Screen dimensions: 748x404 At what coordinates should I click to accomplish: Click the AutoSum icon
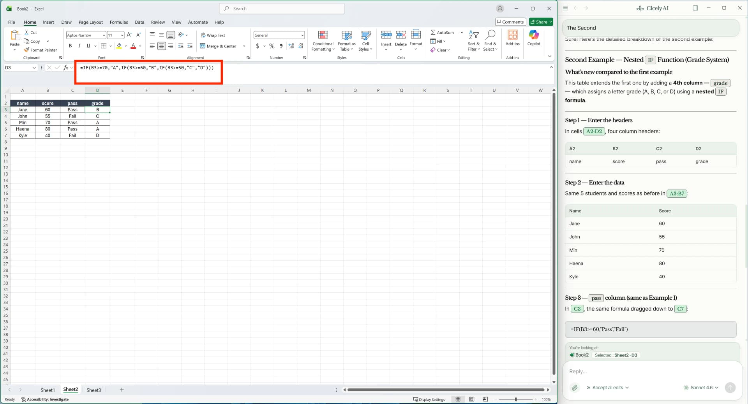tap(434, 32)
